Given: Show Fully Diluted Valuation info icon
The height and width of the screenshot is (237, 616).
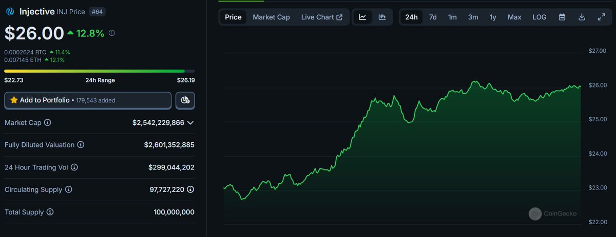Looking at the screenshot, I should tap(81, 145).
